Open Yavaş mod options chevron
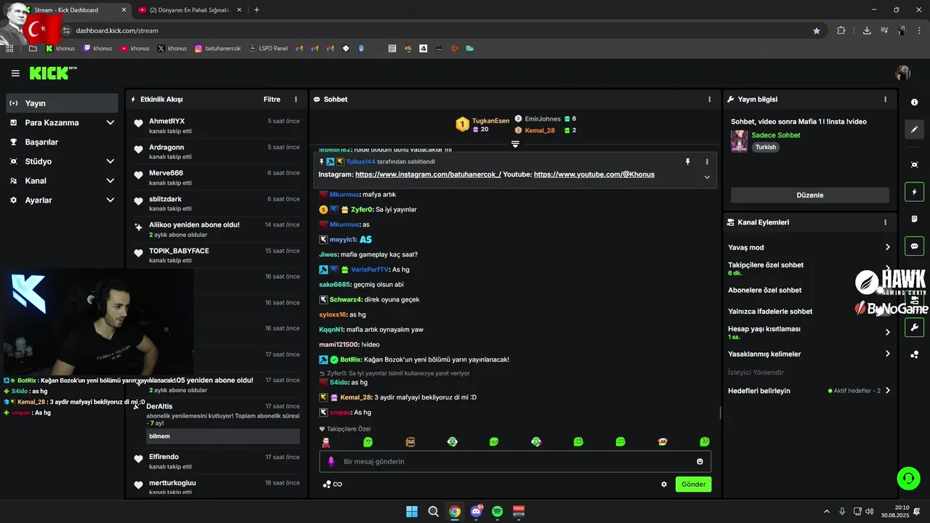The width and height of the screenshot is (930, 523). pyautogui.click(x=887, y=248)
